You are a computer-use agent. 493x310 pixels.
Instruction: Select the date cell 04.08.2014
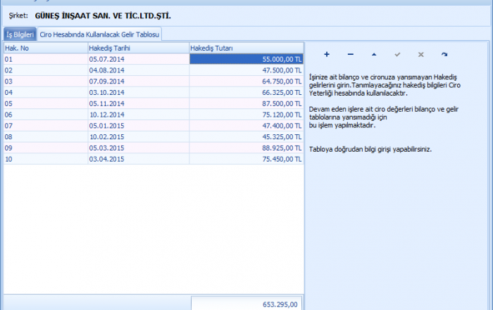click(137, 70)
